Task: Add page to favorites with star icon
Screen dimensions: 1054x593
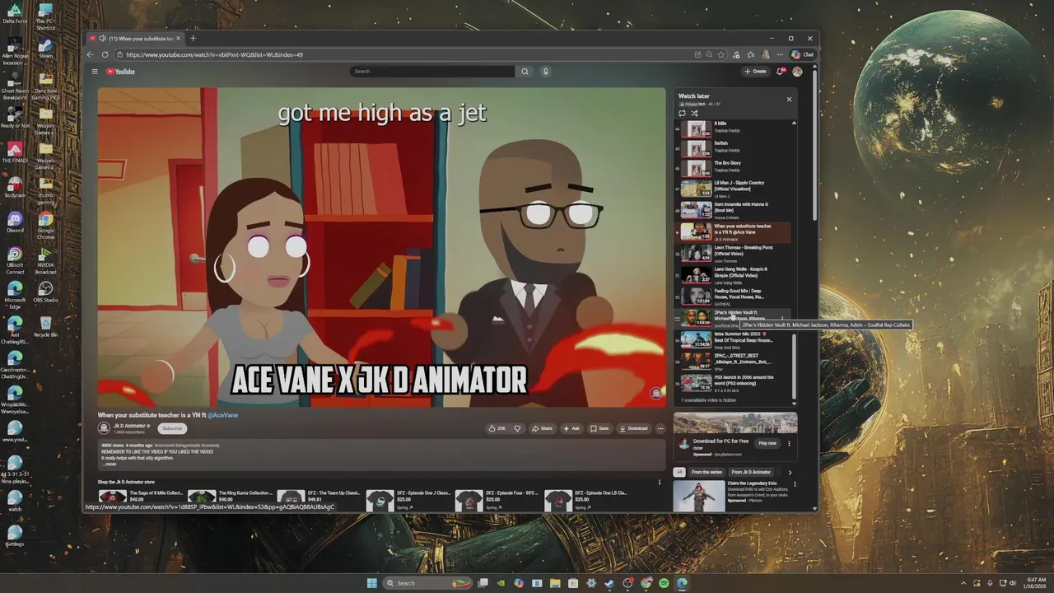Action: pos(721,54)
